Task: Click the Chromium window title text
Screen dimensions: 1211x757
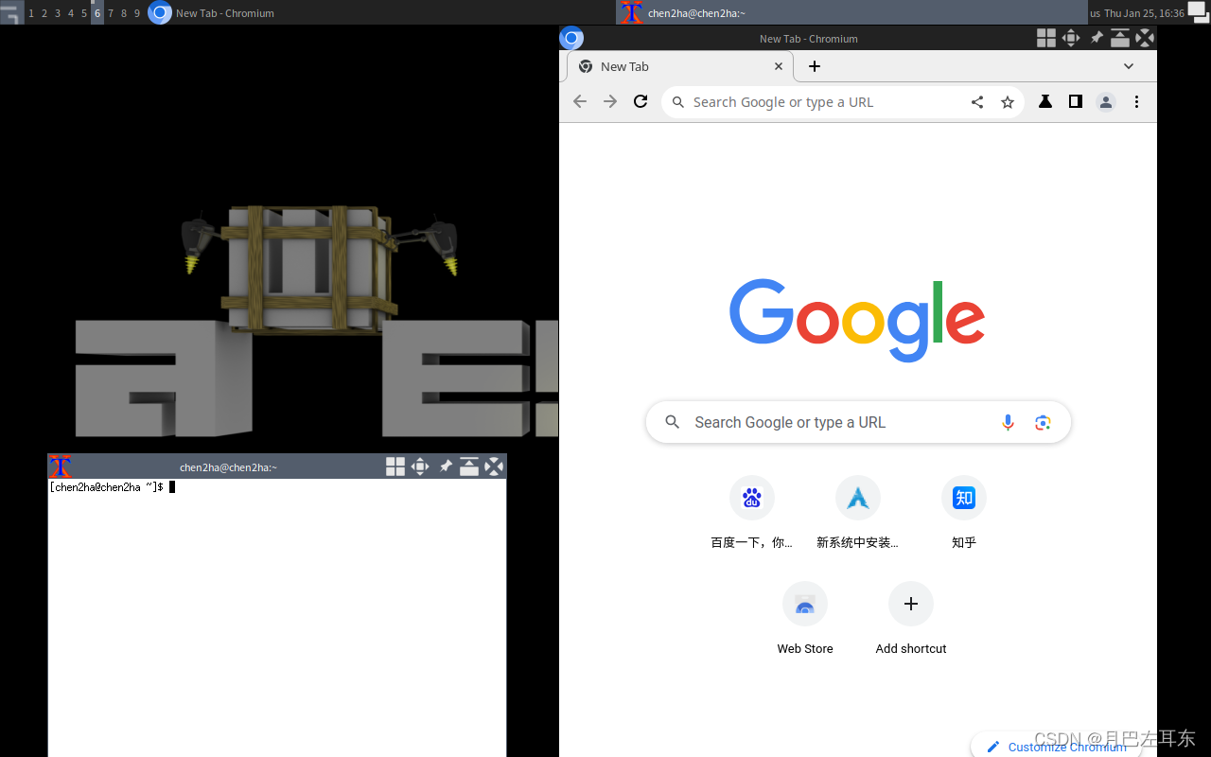Action: (x=809, y=39)
